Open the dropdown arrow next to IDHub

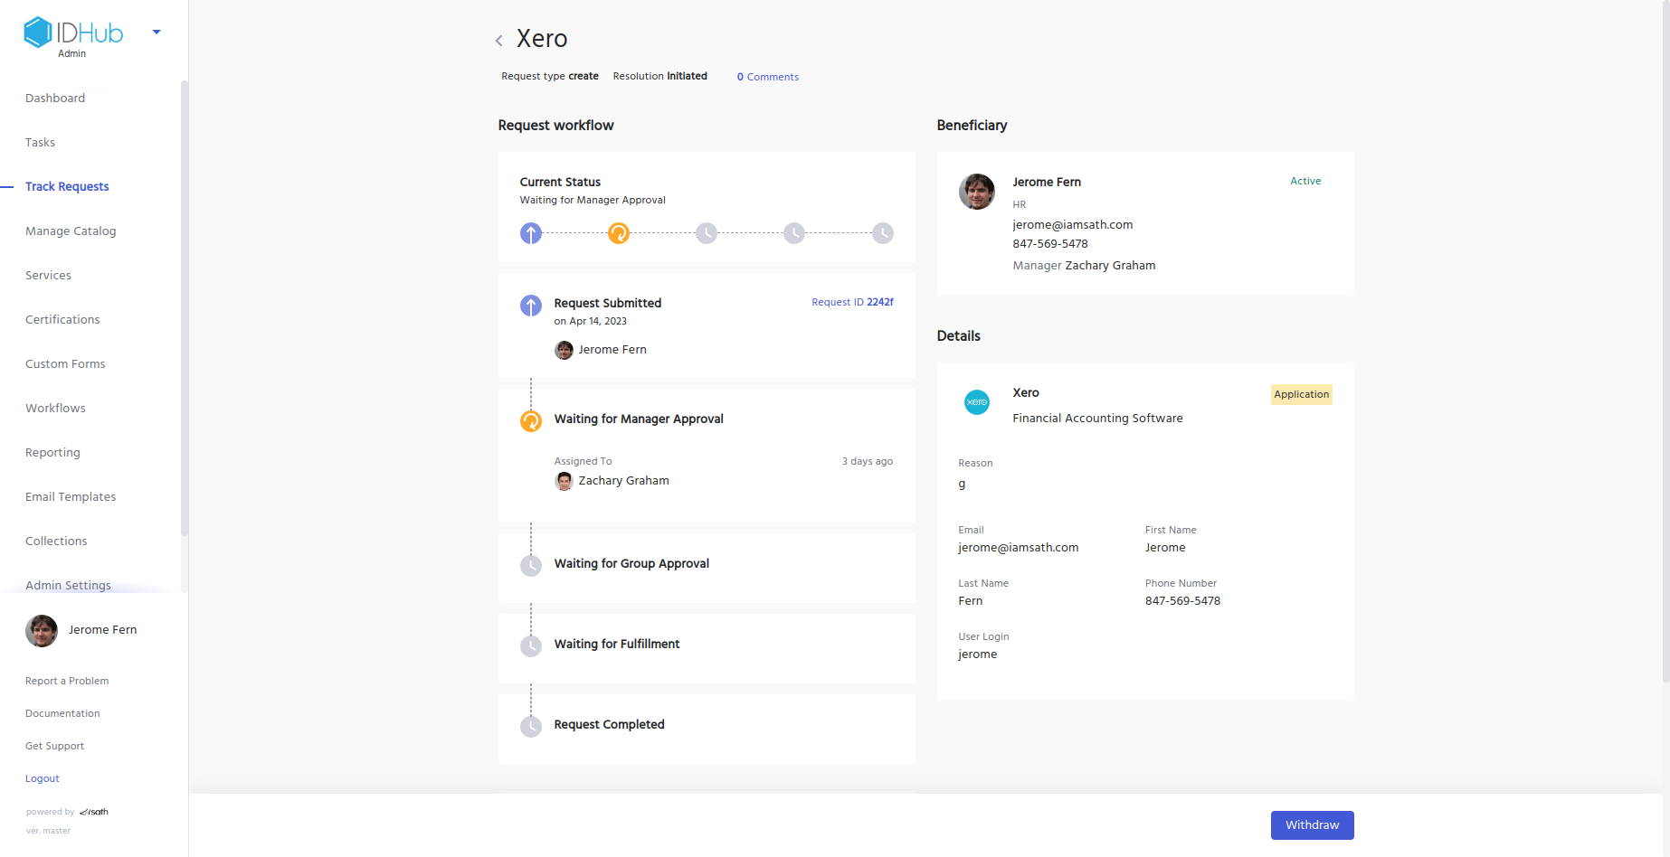pos(157,33)
